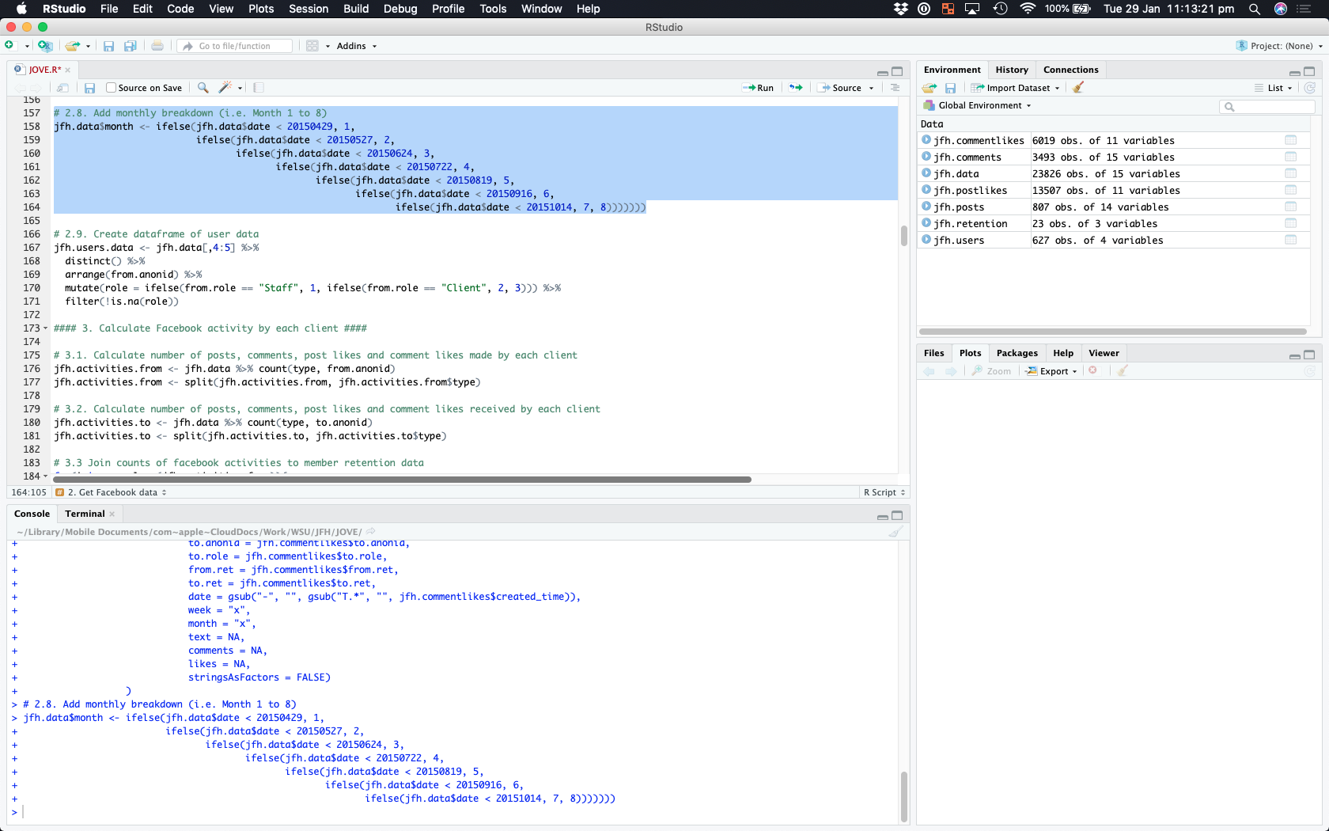Screen dimensions: 1329x831
Task: Expand the jfh.comments object details
Action: [926, 157]
